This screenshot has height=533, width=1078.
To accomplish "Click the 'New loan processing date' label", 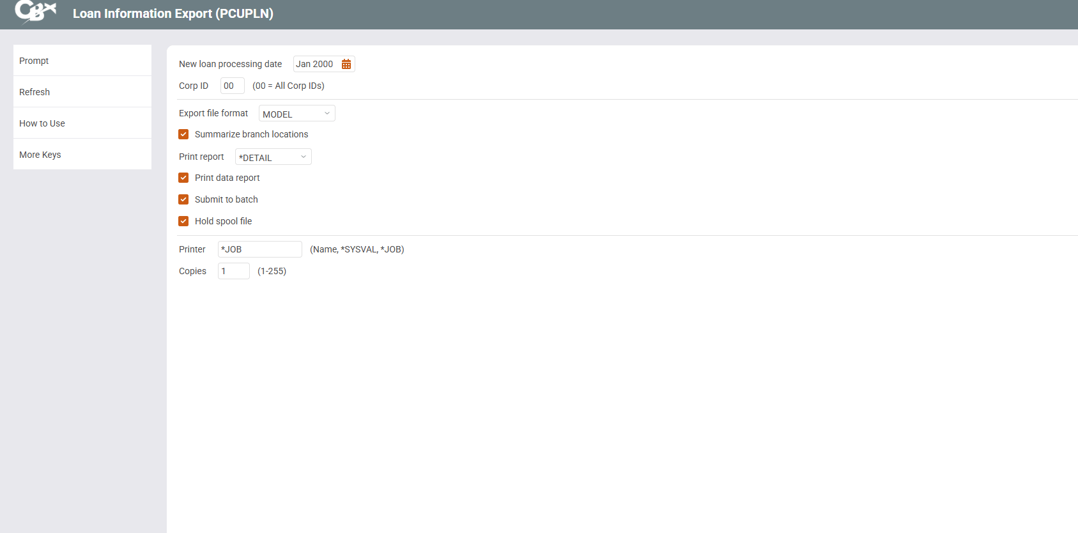I will pyautogui.click(x=230, y=64).
